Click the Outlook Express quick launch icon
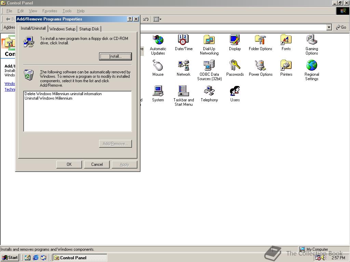The height and width of the screenshot is (262, 350). coord(43,258)
